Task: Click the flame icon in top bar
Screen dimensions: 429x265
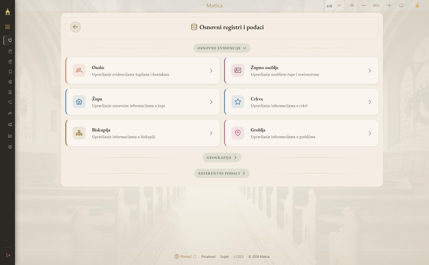Action: (417, 5)
